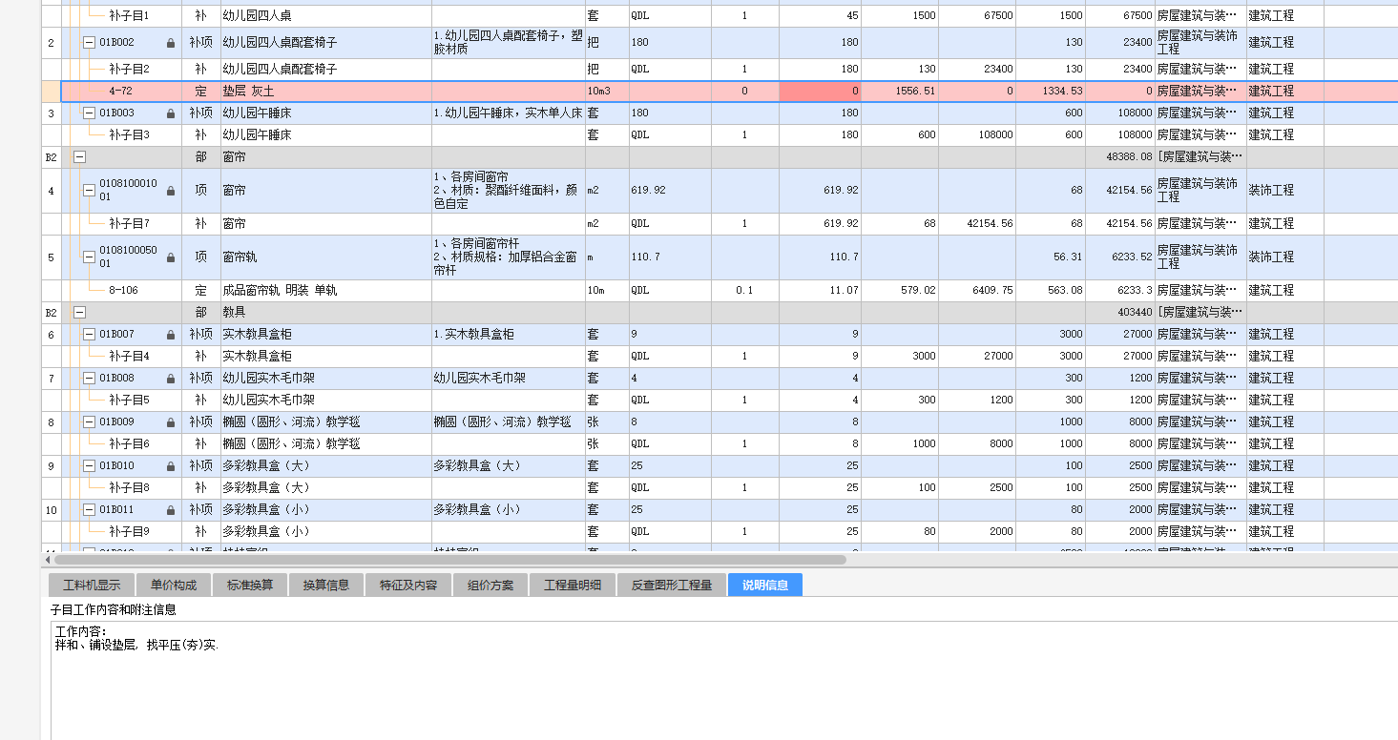Open the 反查图形工程量 tab
The width and height of the screenshot is (1398, 740).
tap(672, 585)
